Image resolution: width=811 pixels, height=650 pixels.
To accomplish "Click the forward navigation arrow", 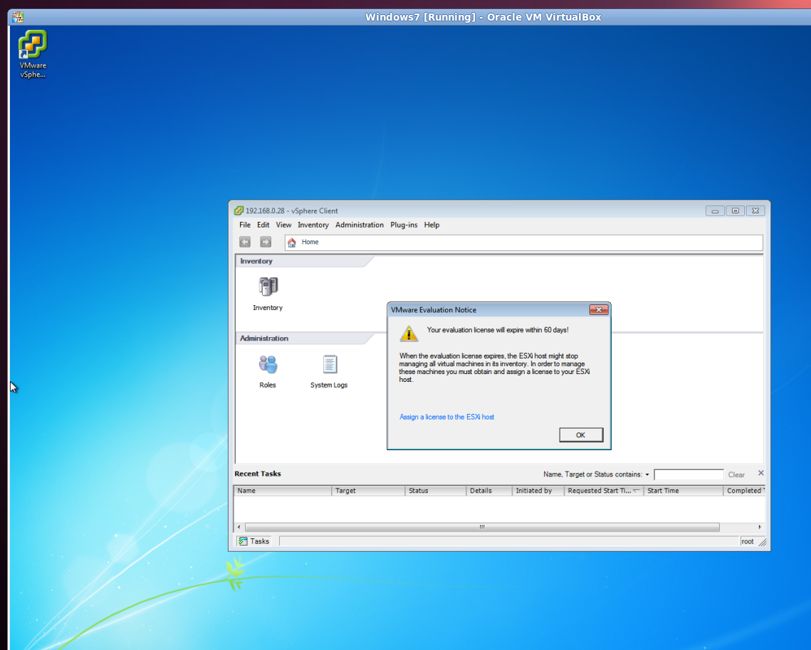I will 266,242.
